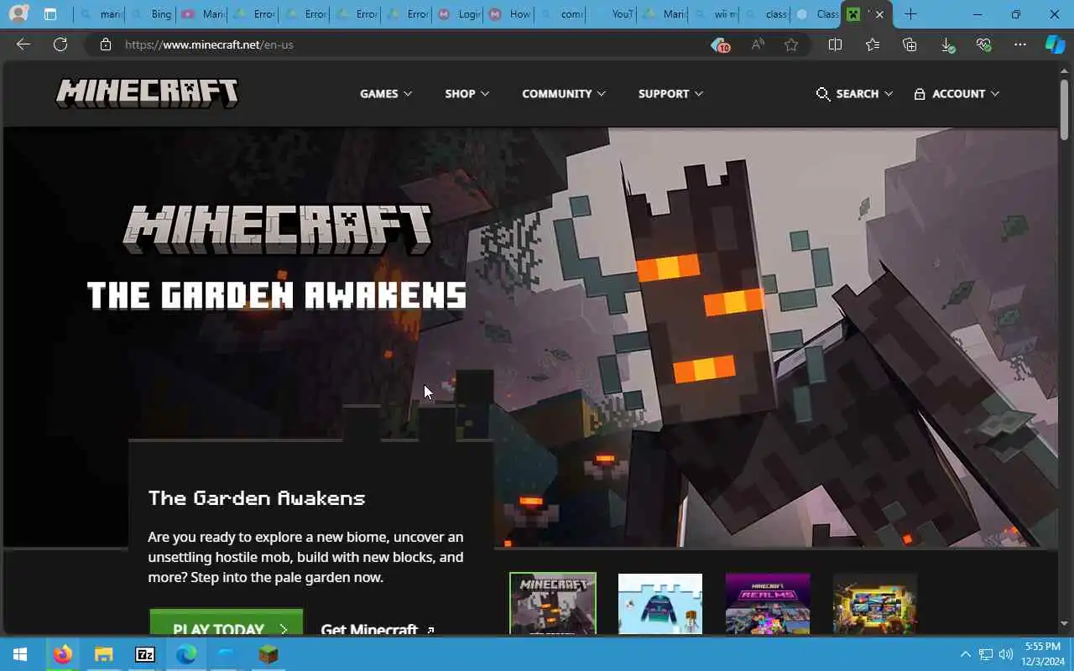1074x671 pixels.
Task: Show hidden system tray icons
Action: (x=965, y=654)
